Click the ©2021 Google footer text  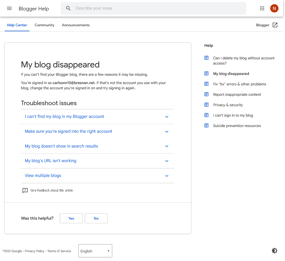[12, 251]
